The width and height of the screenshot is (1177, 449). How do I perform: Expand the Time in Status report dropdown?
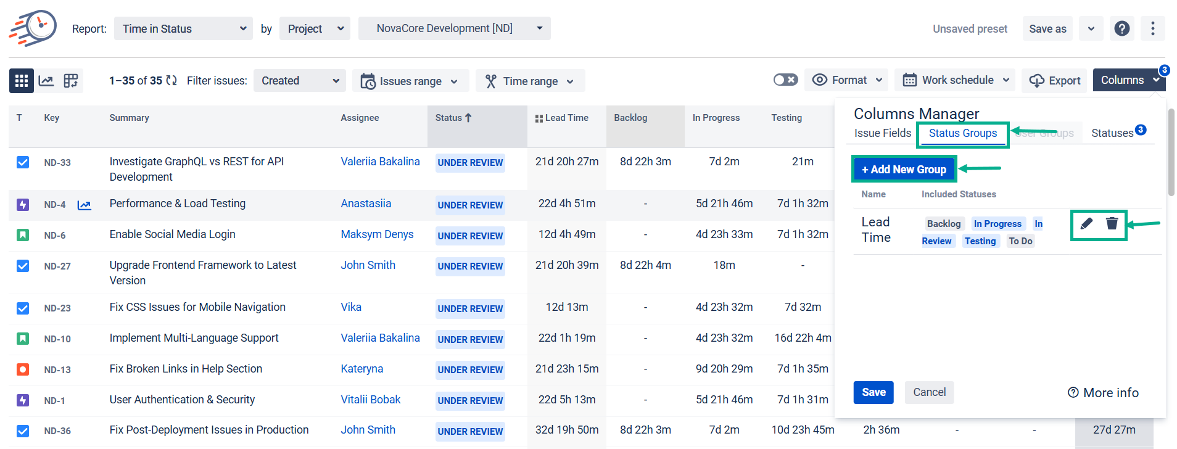point(183,29)
